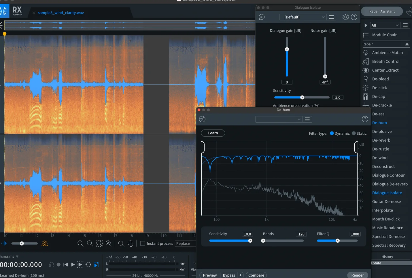Click the De-hum Preview button
The height and width of the screenshot is (278, 412).
[x=210, y=275]
